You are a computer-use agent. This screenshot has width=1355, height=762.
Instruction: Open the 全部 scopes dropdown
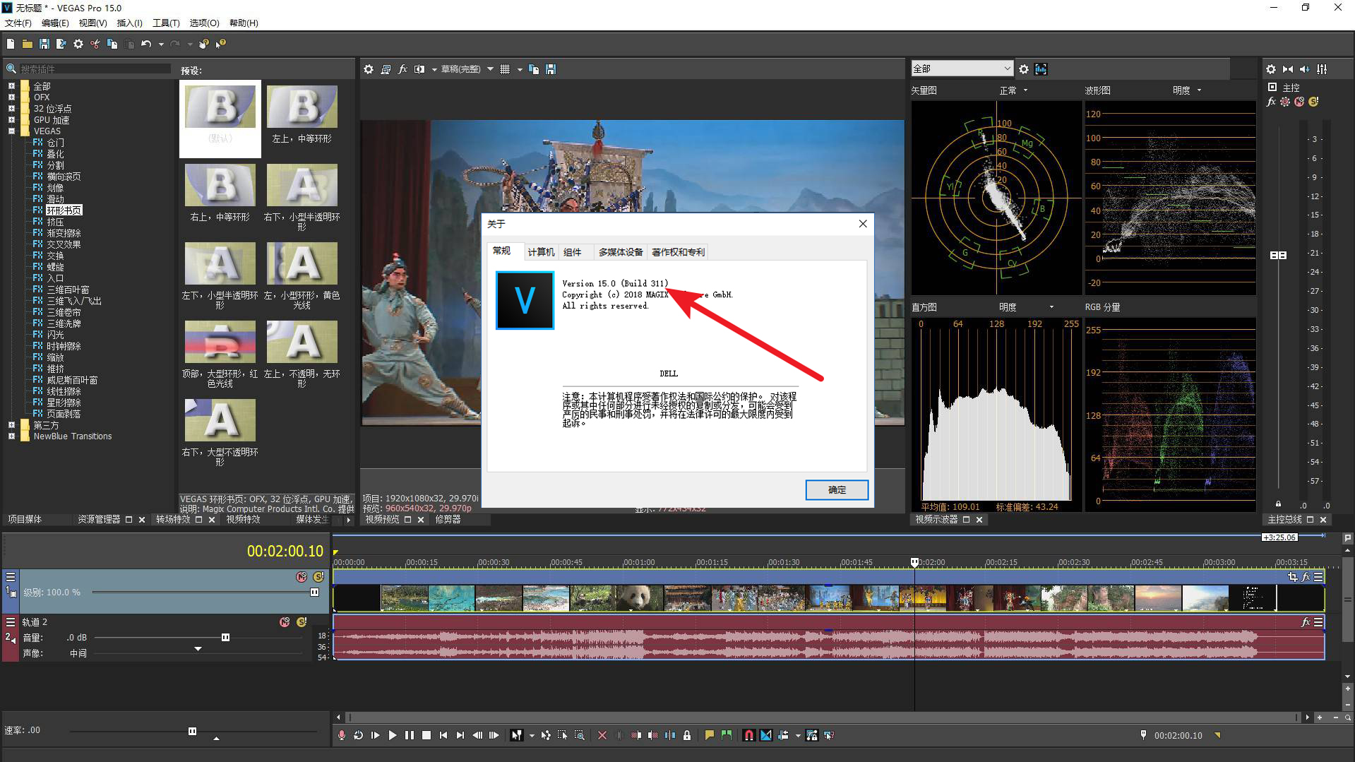pyautogui.click(x=962, y=69)
